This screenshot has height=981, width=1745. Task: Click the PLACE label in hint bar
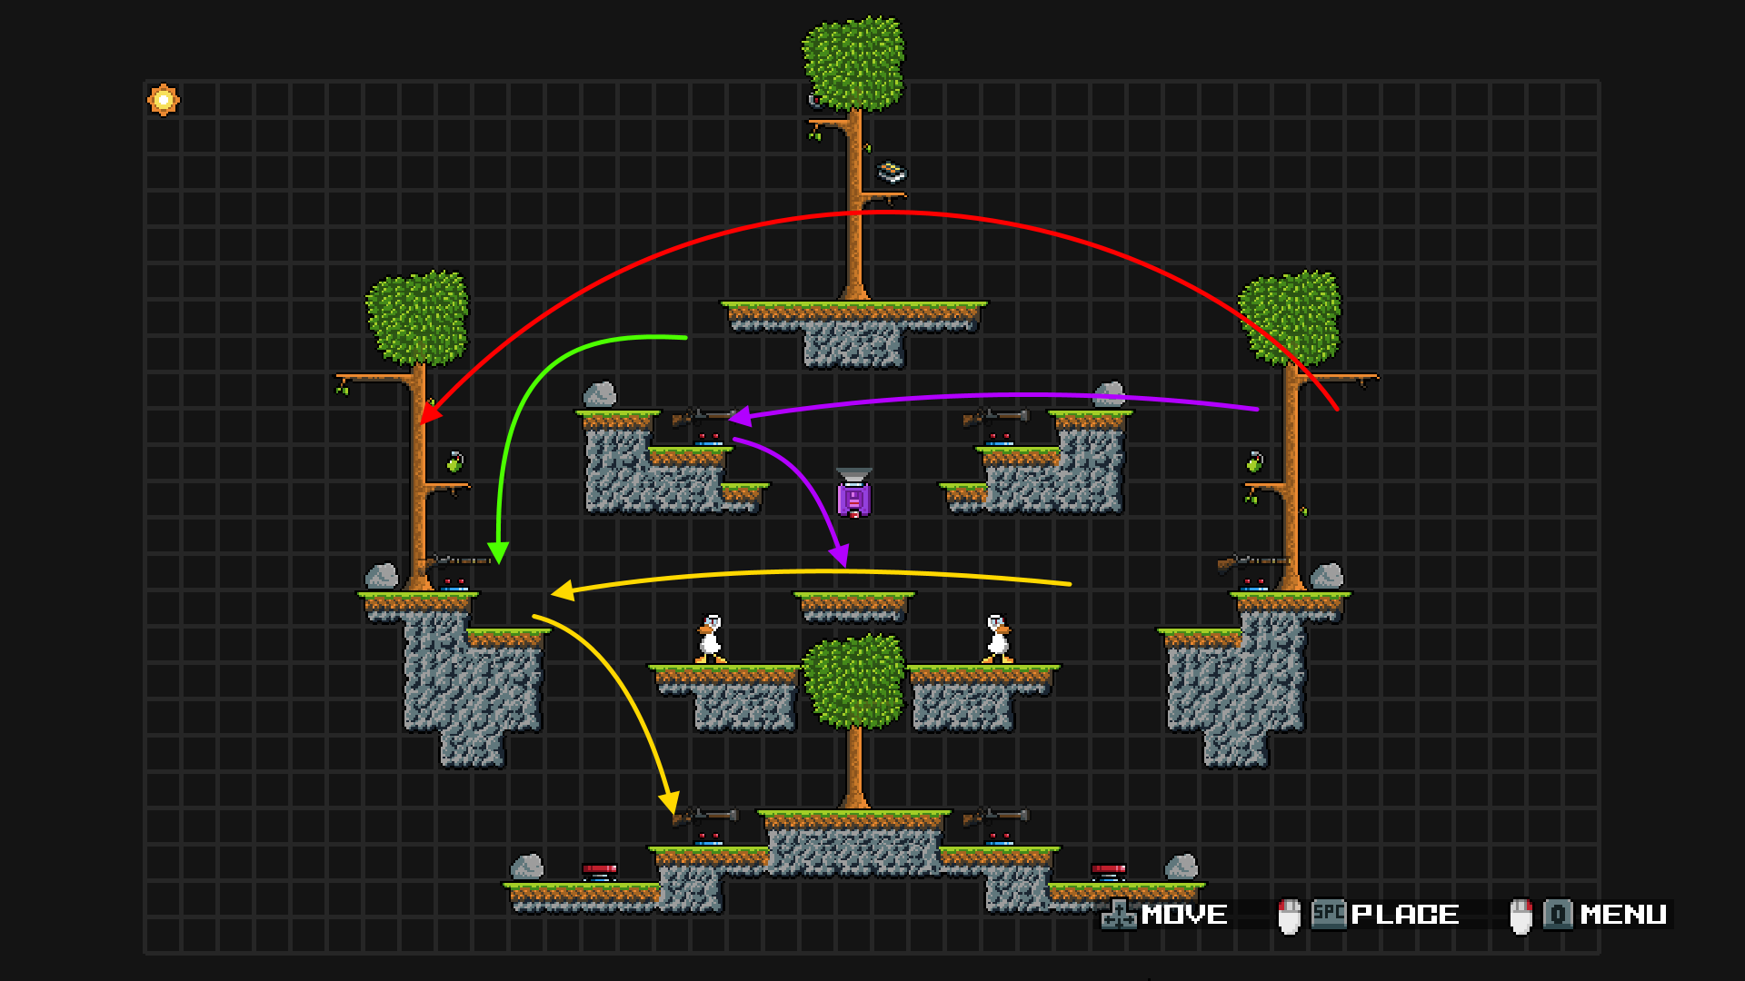pyautogui.click(x=1404, y=915)
